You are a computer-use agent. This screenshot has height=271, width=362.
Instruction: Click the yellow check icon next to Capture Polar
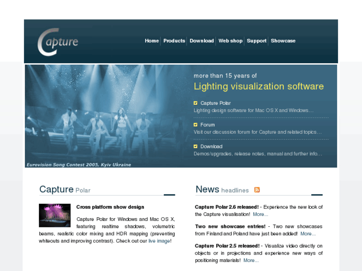pos(196,103)
